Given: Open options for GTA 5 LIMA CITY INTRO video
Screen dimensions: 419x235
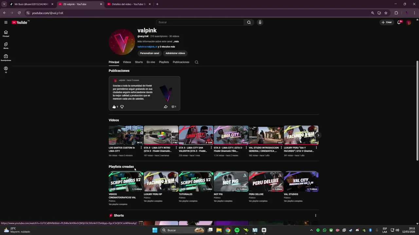Looking at the screenshot, I should coord(176,148).
